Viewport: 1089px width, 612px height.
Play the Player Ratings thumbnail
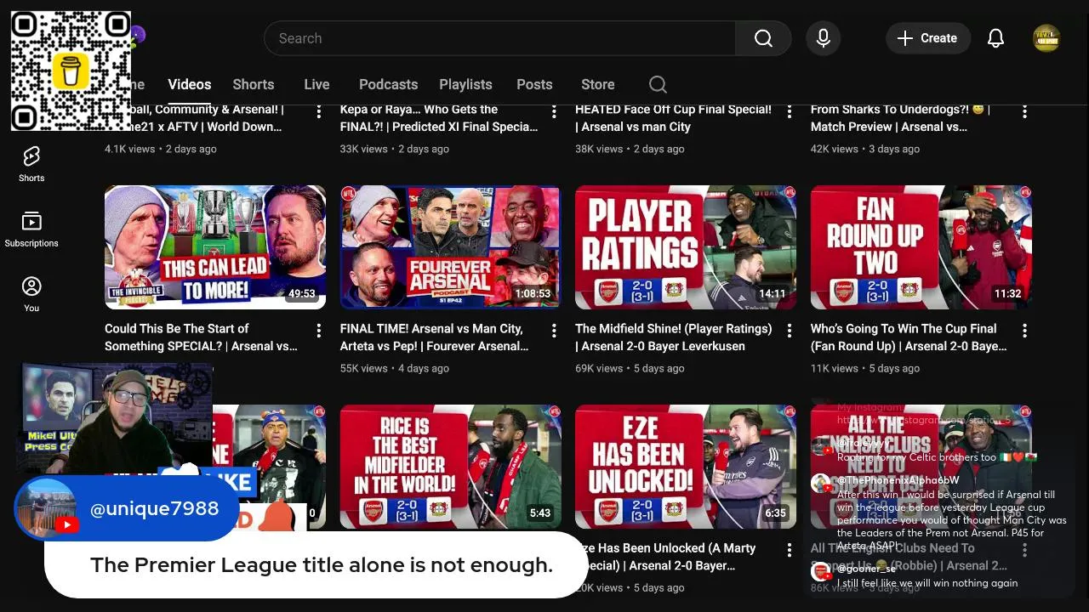pyautogui.click(x=686, y=247)
